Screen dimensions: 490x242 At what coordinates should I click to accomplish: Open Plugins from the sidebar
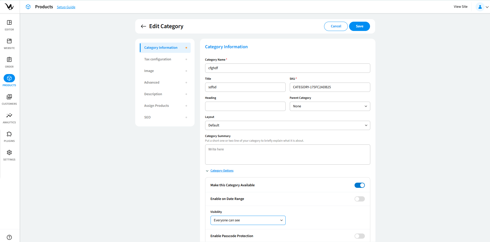coord(9,134)
